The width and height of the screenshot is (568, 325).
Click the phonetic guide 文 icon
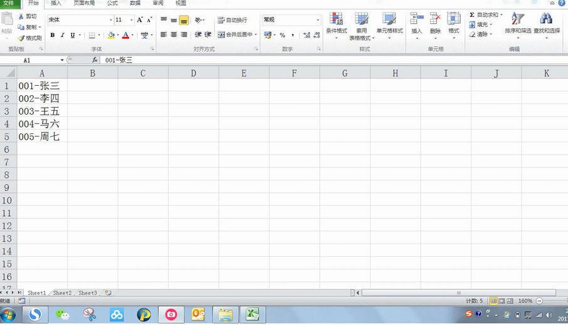[x=145, y=35]
